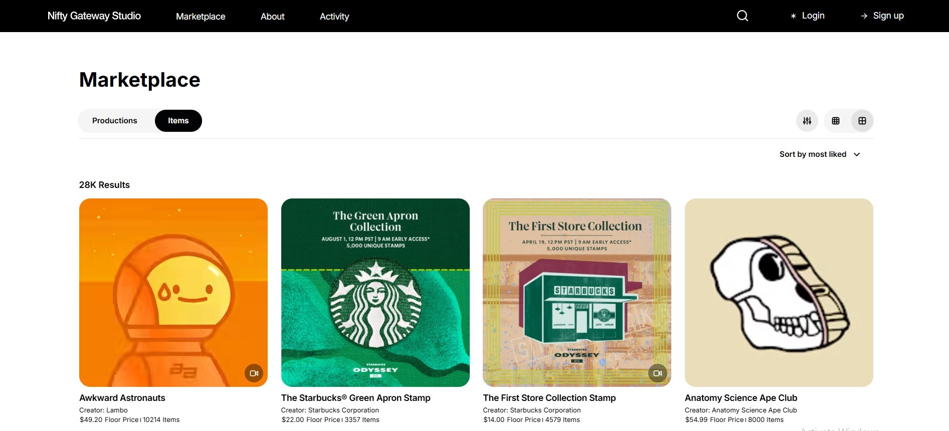The height and width of the screenshot is (431, 949).
Task: Click the First Store Collection thumbnail image
Action: (x=577, y=293)
